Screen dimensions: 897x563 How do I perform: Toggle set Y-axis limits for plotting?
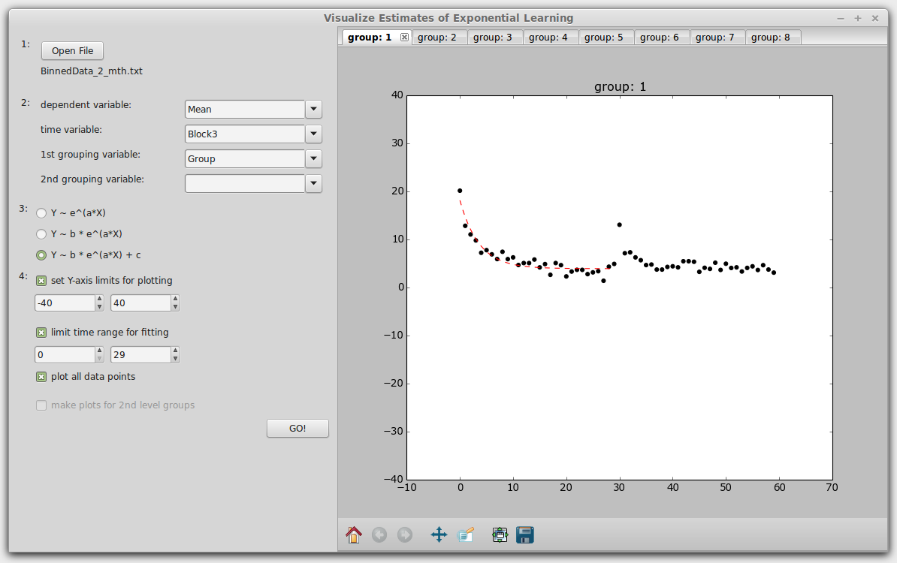coord(42,281)
